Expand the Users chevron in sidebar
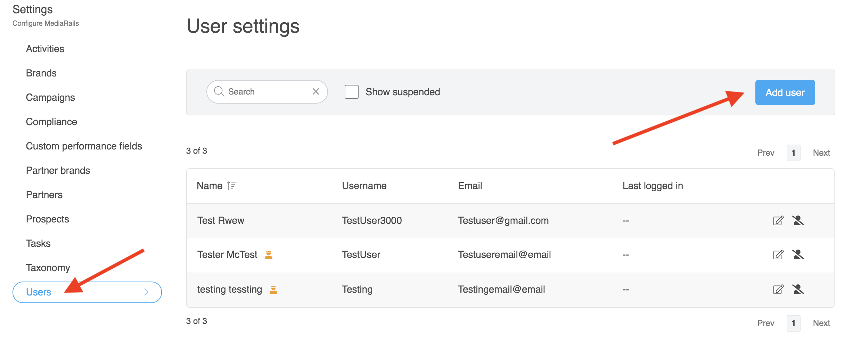Image resolution: width=861 pixels, height=358 pixels. pos(147,292)
